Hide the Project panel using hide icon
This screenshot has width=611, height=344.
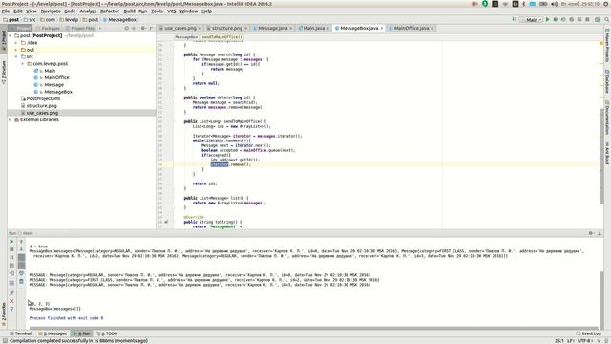coord(151,28)
